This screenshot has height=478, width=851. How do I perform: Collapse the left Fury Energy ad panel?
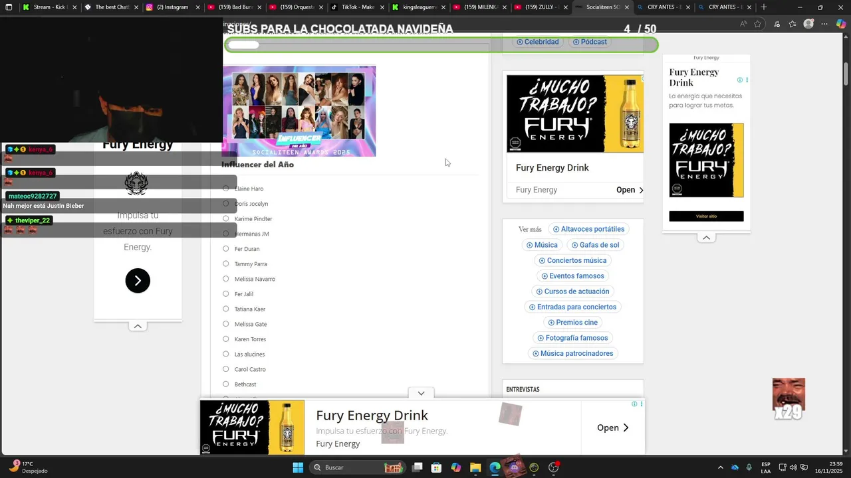138,326
